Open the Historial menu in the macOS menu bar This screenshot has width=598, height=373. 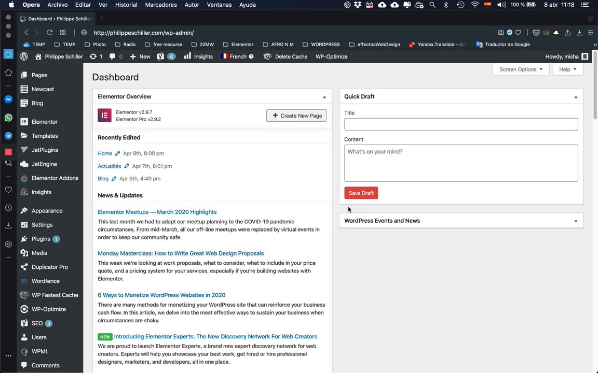coord(126,5)
